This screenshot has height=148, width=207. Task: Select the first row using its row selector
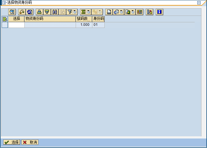(5, 25)
